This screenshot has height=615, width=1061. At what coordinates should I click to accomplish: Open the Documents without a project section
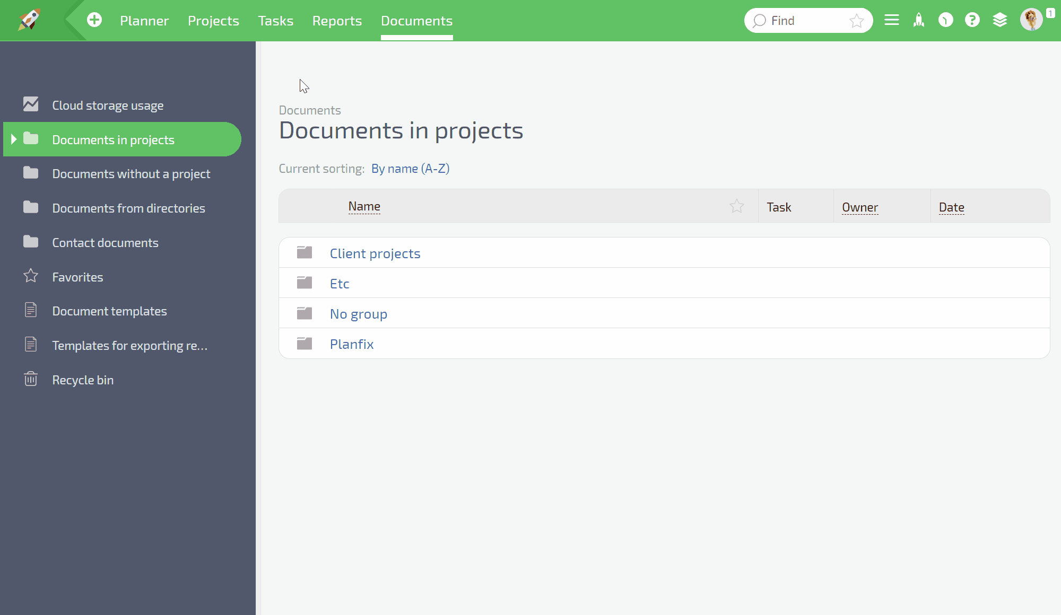[x=131, y=173]
